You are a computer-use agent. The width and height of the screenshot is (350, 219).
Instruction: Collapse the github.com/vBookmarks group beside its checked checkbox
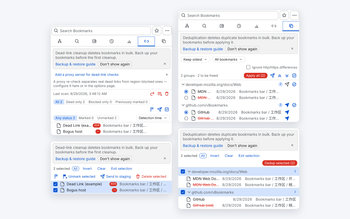(x=189, y=192)
